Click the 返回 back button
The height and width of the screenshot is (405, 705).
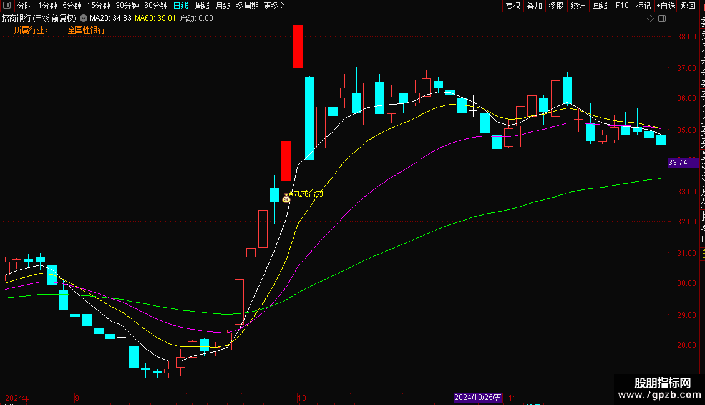688,6
